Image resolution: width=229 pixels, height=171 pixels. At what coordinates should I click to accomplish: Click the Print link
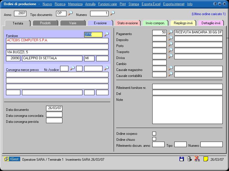tap(123, 4)
